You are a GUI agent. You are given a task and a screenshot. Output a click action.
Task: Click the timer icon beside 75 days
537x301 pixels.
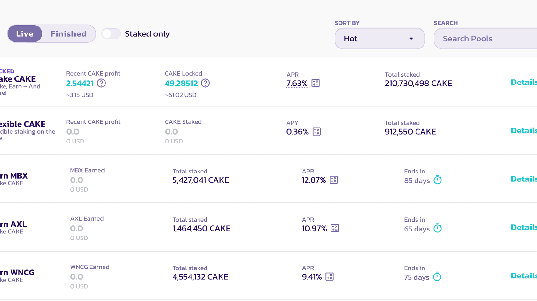[x=437, y=276]
